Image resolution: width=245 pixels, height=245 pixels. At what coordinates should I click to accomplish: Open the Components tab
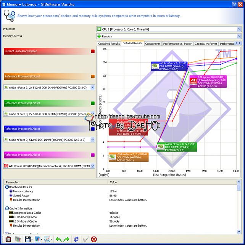click(153, 44)
